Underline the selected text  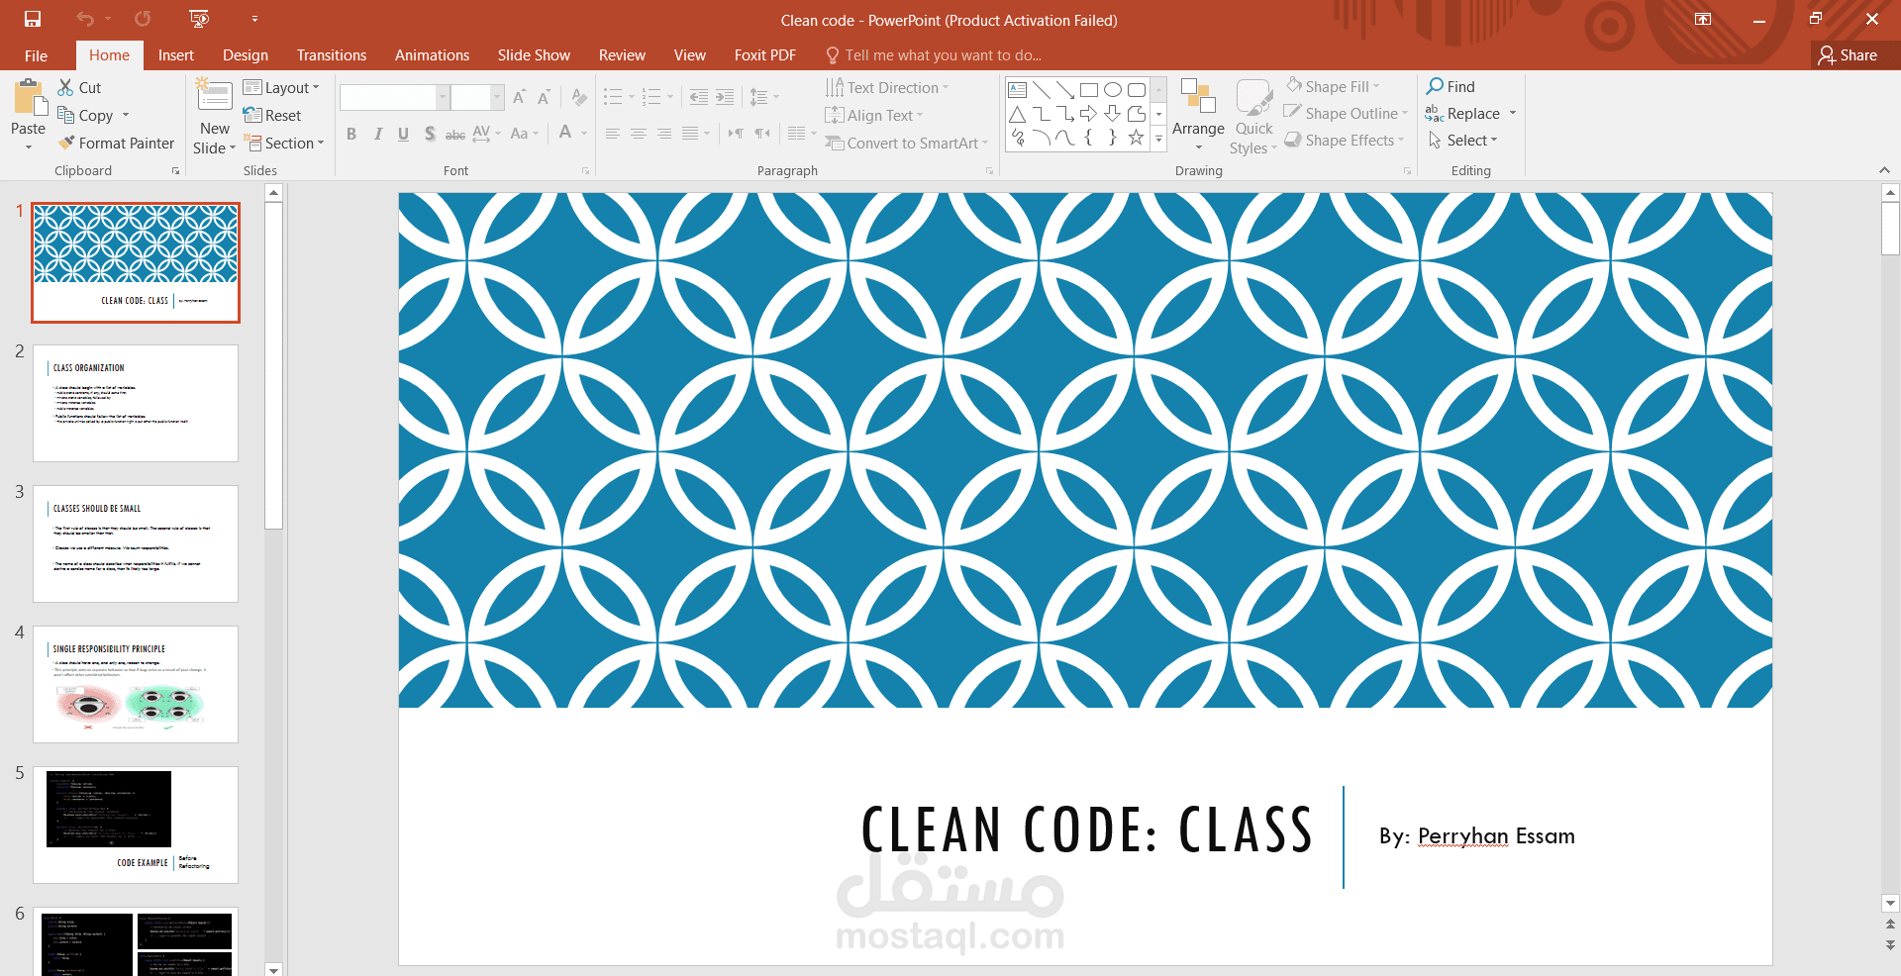tap(403, 134)
